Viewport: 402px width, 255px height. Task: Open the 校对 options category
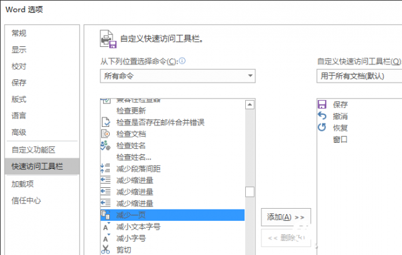(19, 66)
